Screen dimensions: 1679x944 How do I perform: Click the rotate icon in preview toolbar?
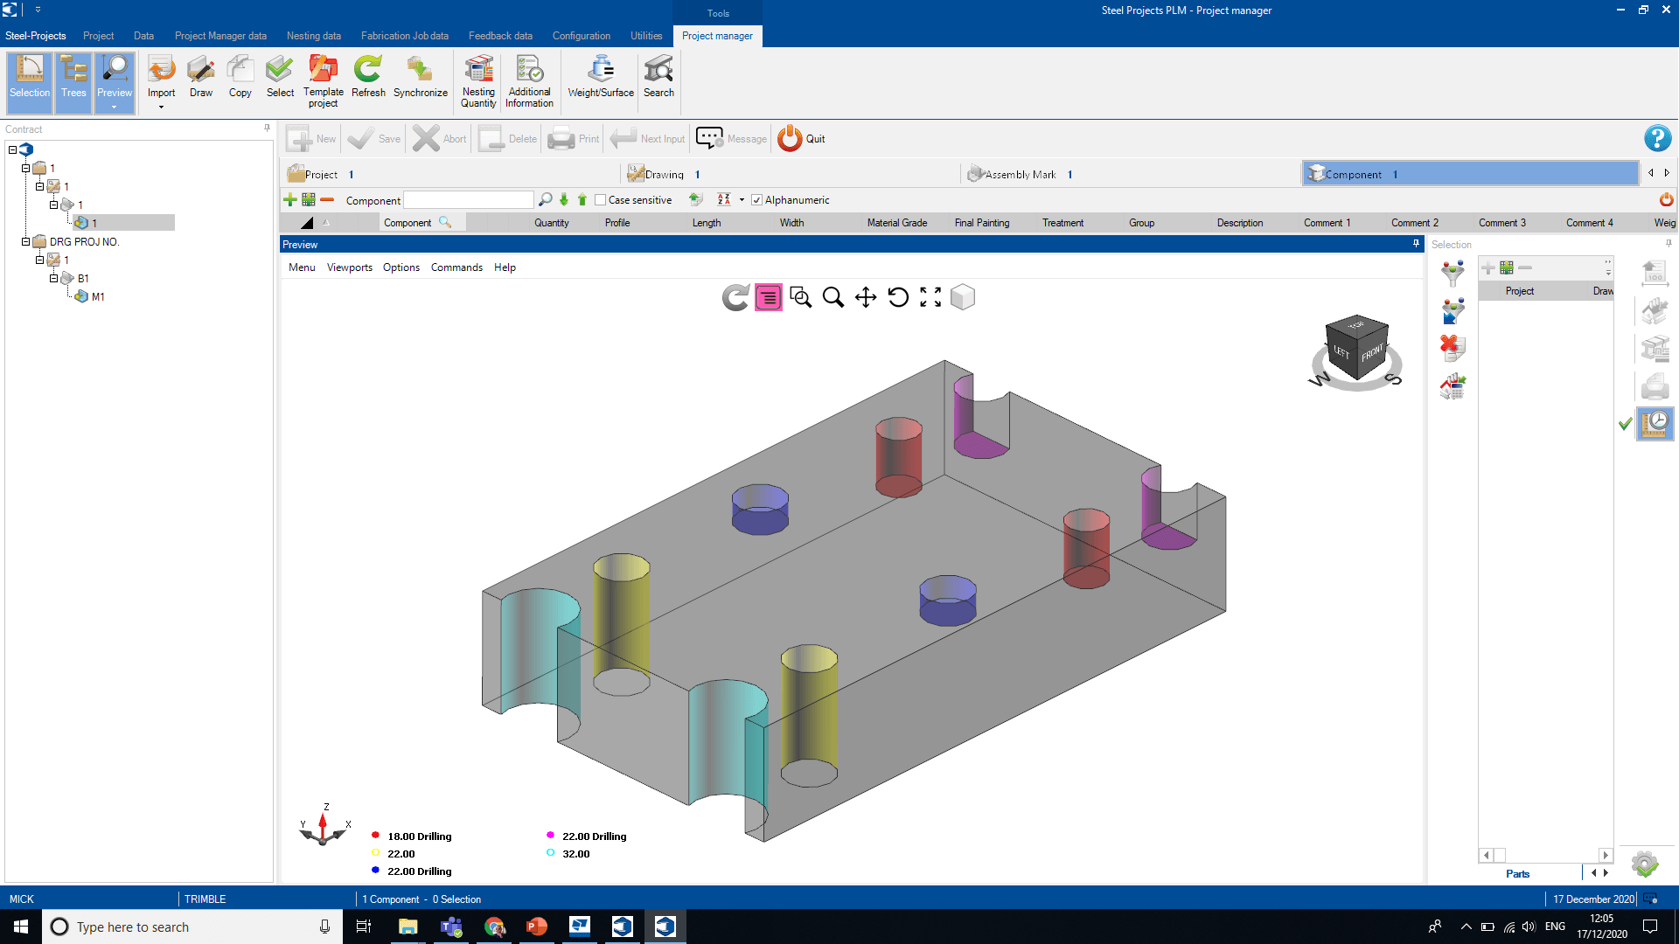[898, 297]
